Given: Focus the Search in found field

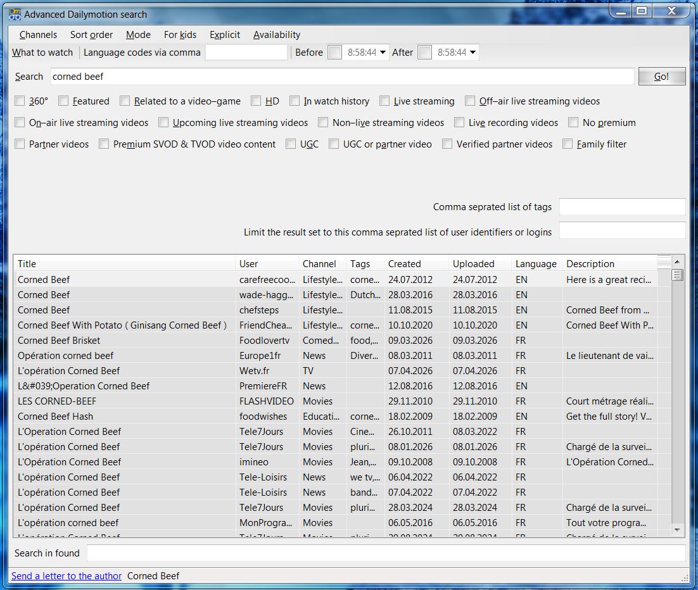Looking at the screenshot, I should [385, 553].
